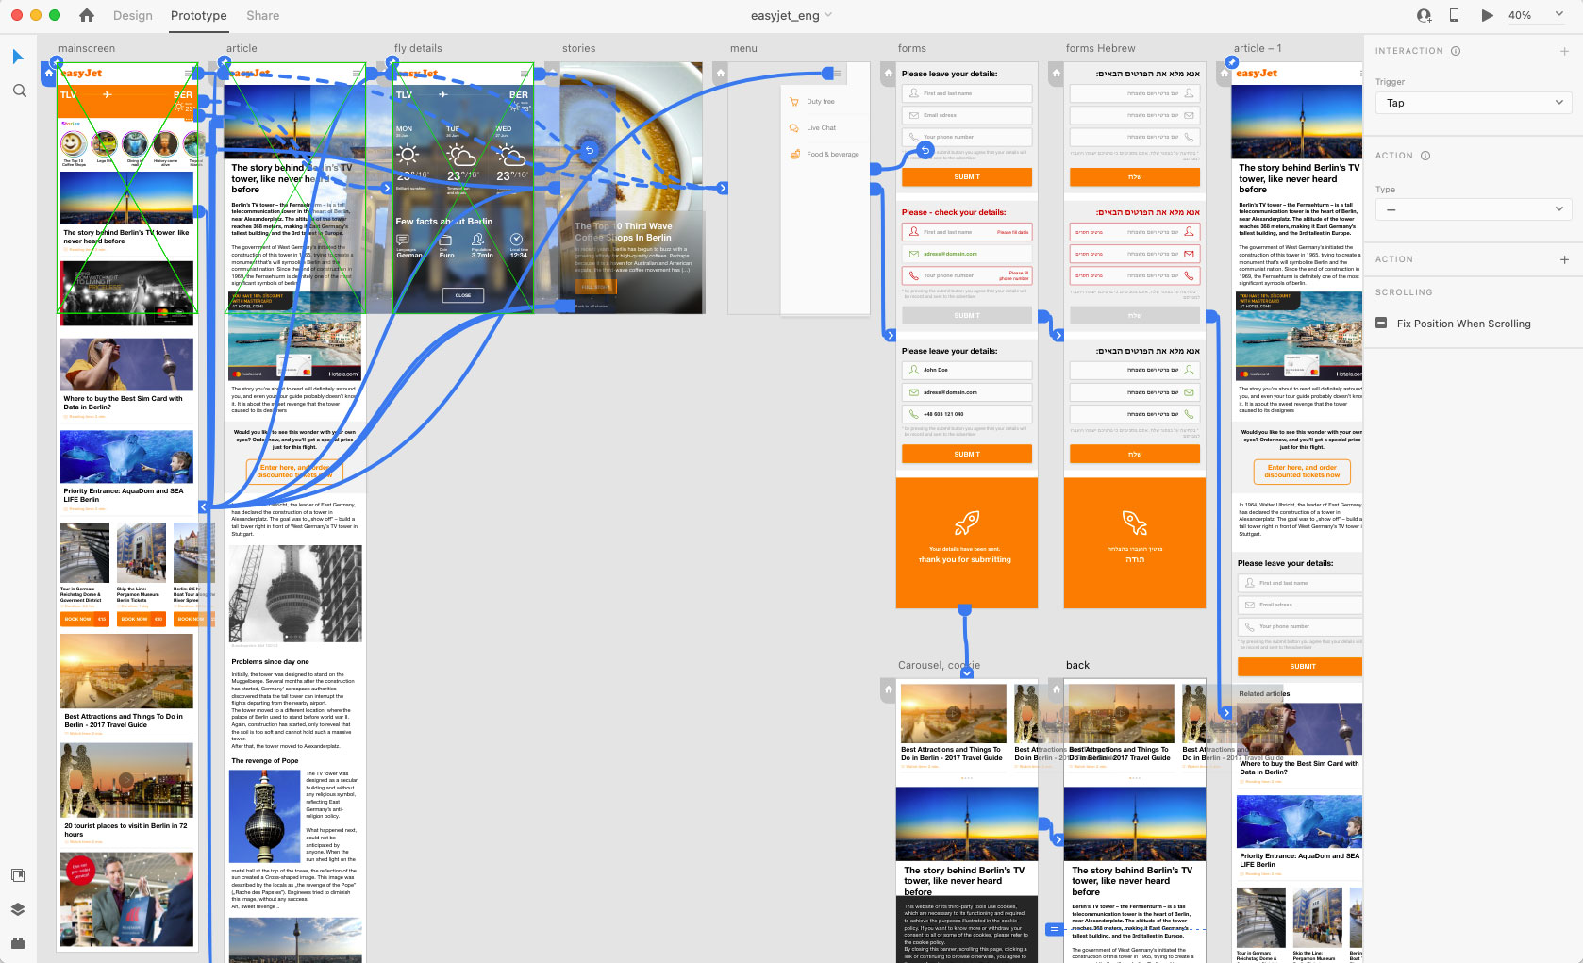Viewport: 1583px width, 963px height.
Task: Switch to the Share tab
Action: [x=262, y=15]
